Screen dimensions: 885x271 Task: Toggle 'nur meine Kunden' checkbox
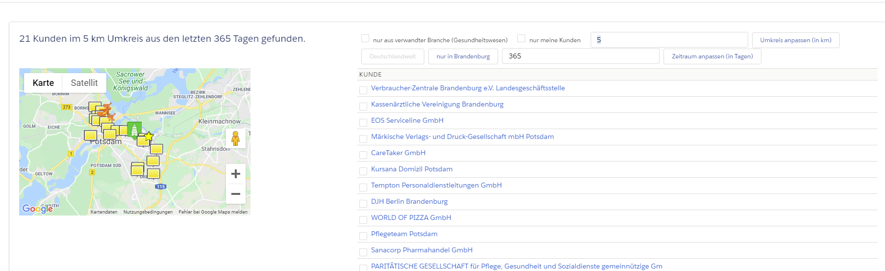(521, 38)
